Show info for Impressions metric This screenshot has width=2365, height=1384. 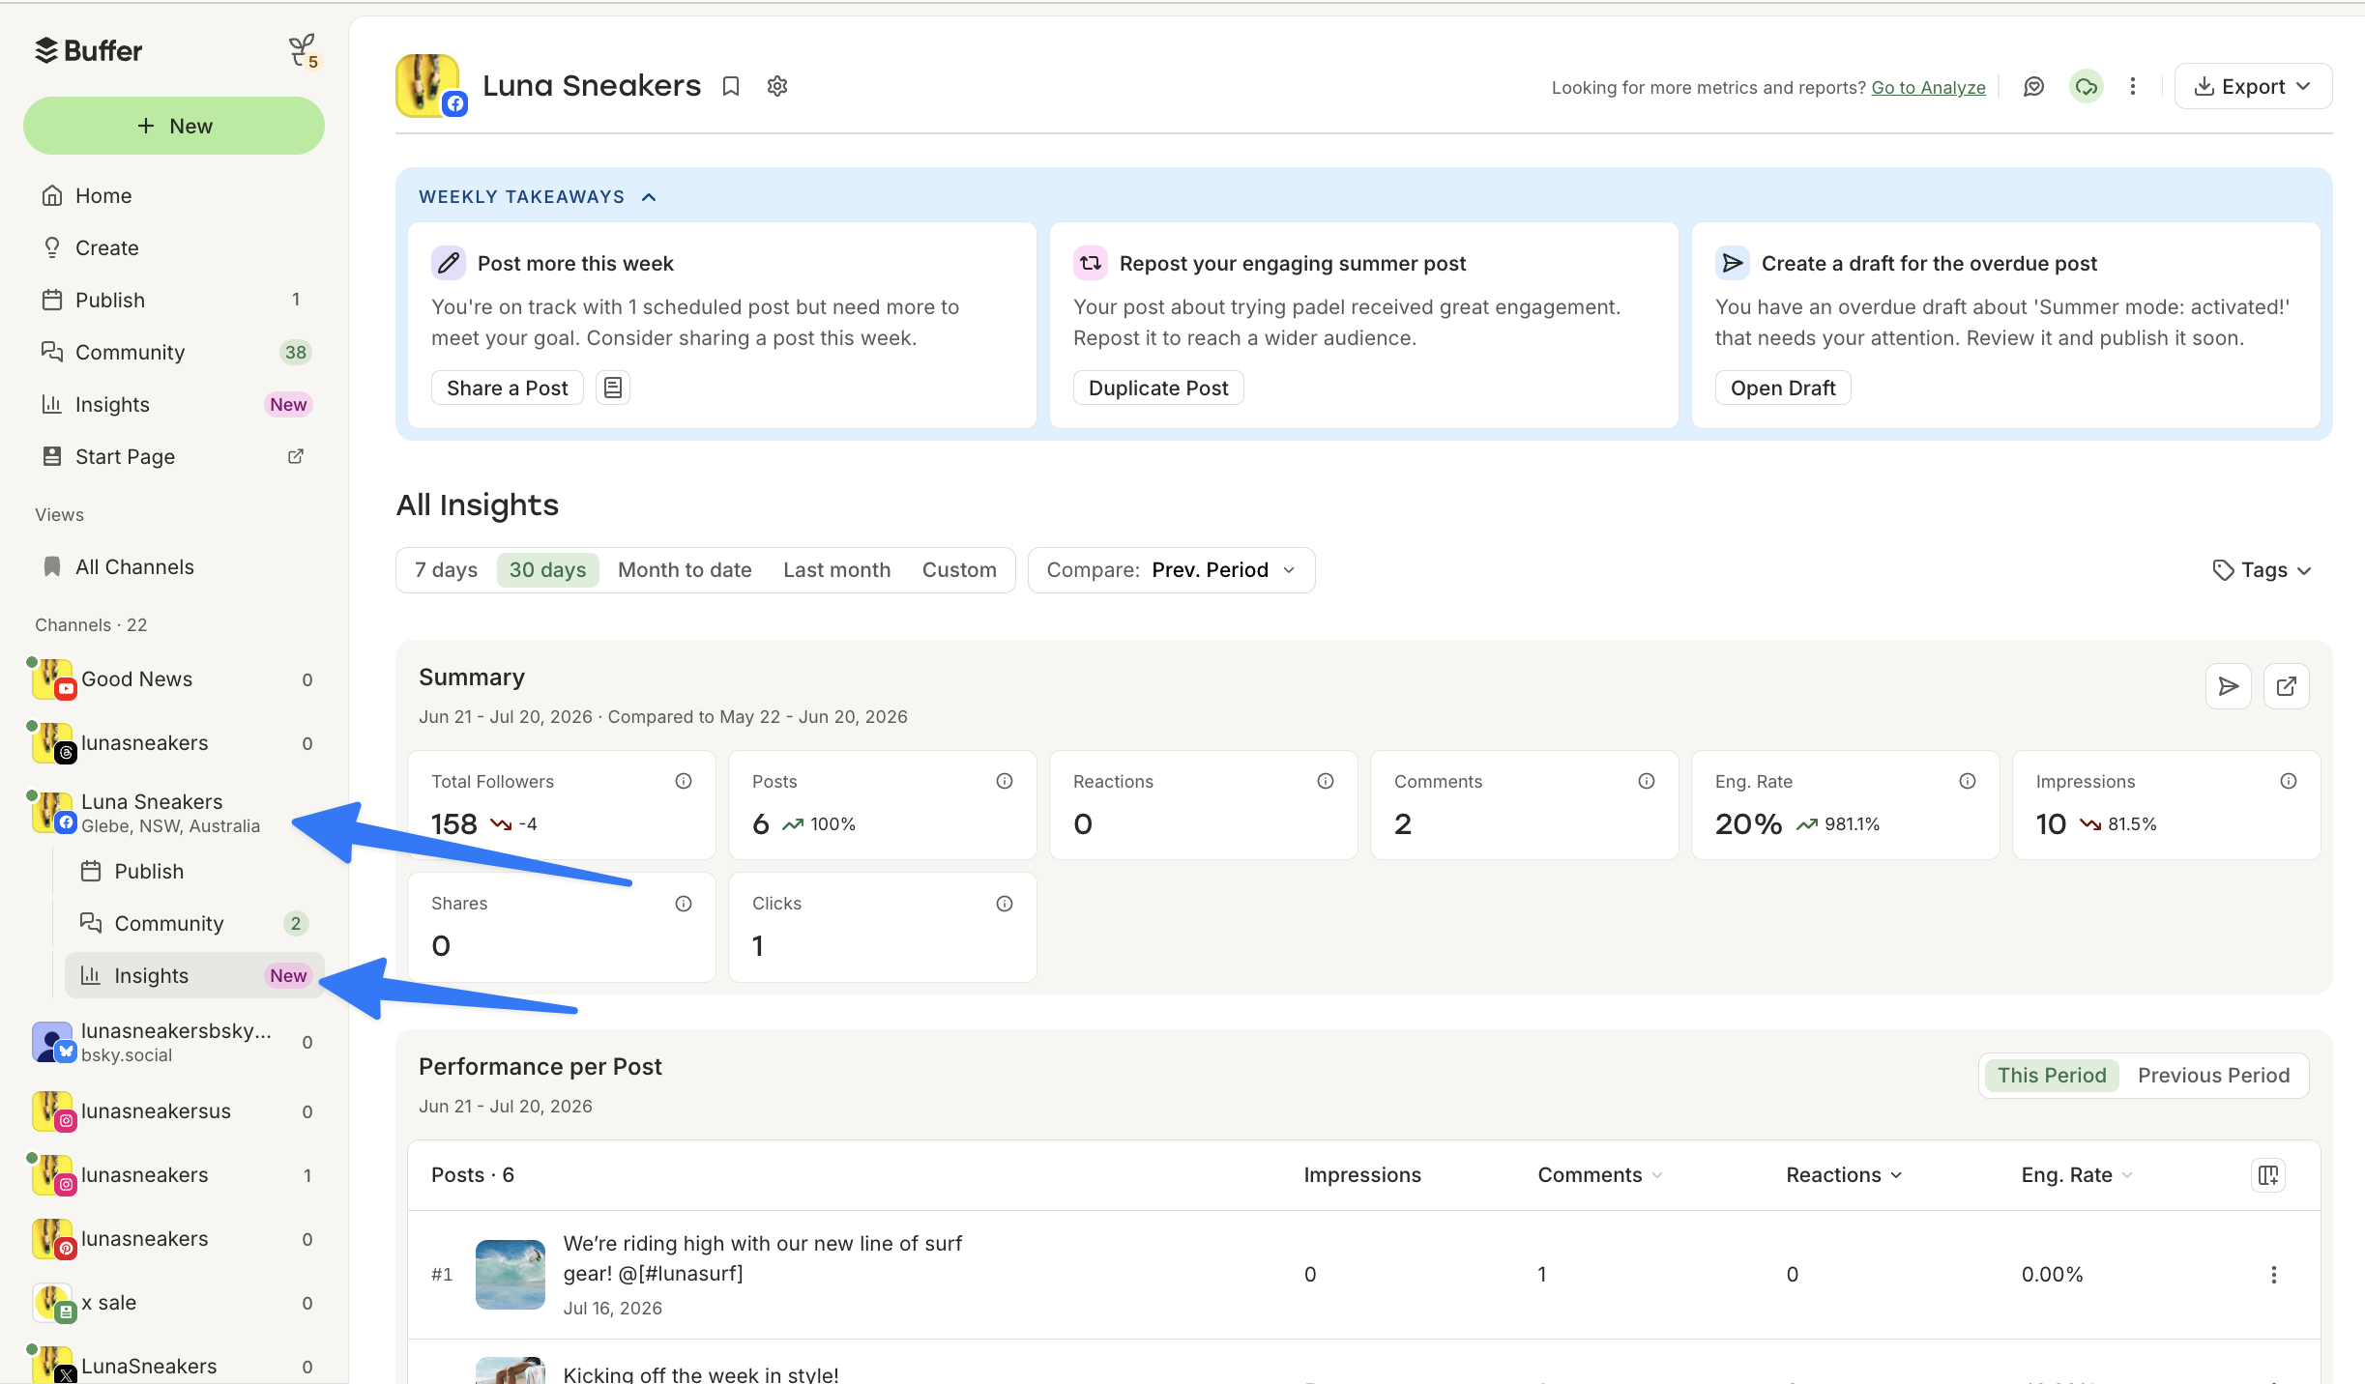click(x=2289, y=781)
